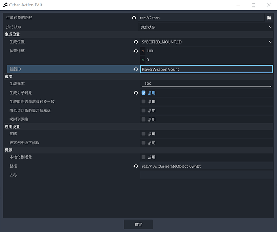This screenshot has height=232, width=277.
Task: Uncheck 生成为子对象 checkbox
Action: click(144, 93)
